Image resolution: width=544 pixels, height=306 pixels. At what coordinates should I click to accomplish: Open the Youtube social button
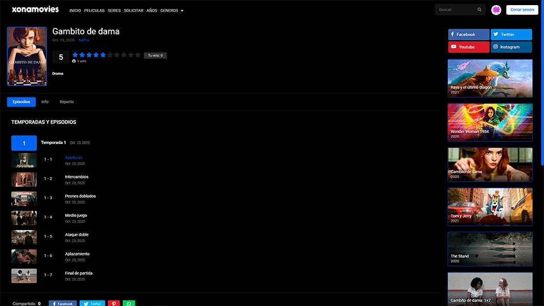pyautogui.click(x=469, y=47)
